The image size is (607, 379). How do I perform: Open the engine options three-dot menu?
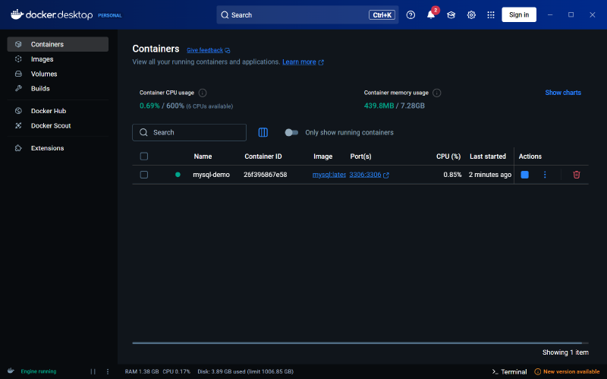point(108,371)
